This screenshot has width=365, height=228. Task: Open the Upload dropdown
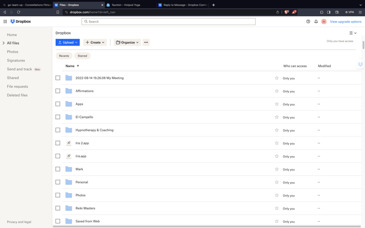click(x=68, y=42)
